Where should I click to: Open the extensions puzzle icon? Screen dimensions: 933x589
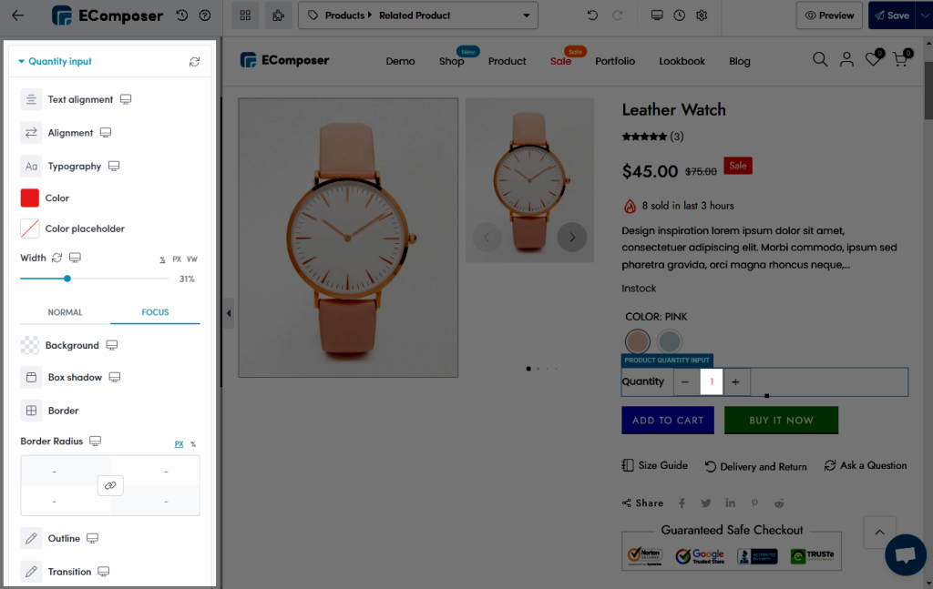[278, 15]
